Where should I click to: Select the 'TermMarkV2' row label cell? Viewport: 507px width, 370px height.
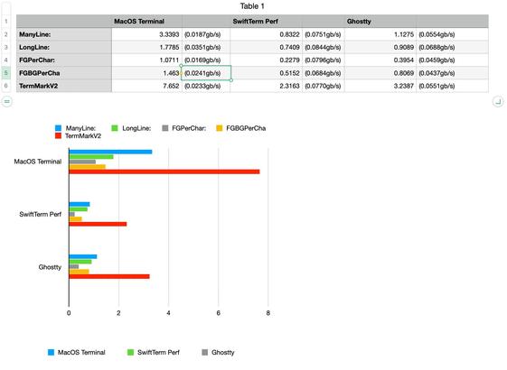[x=64, y=86]
